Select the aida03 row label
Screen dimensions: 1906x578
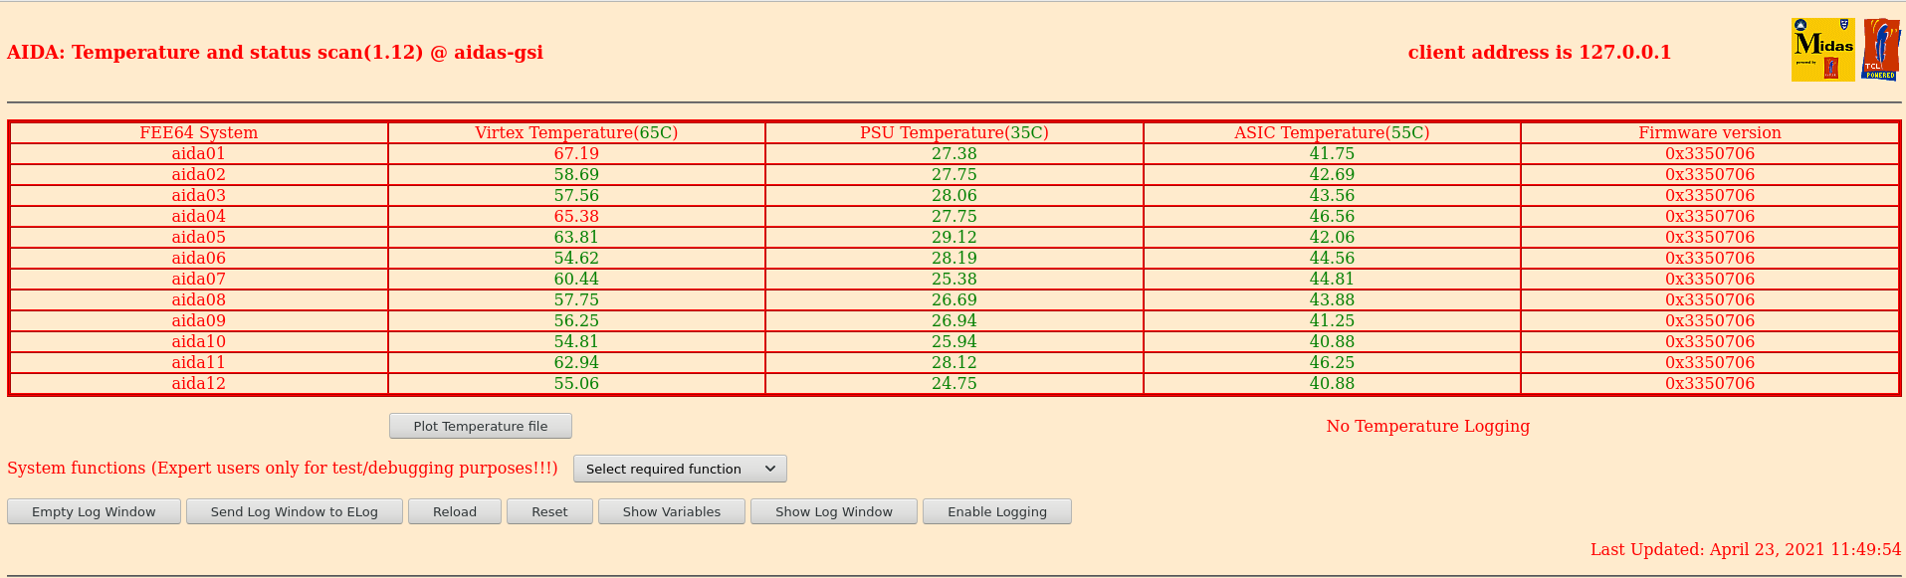[199, 195]
